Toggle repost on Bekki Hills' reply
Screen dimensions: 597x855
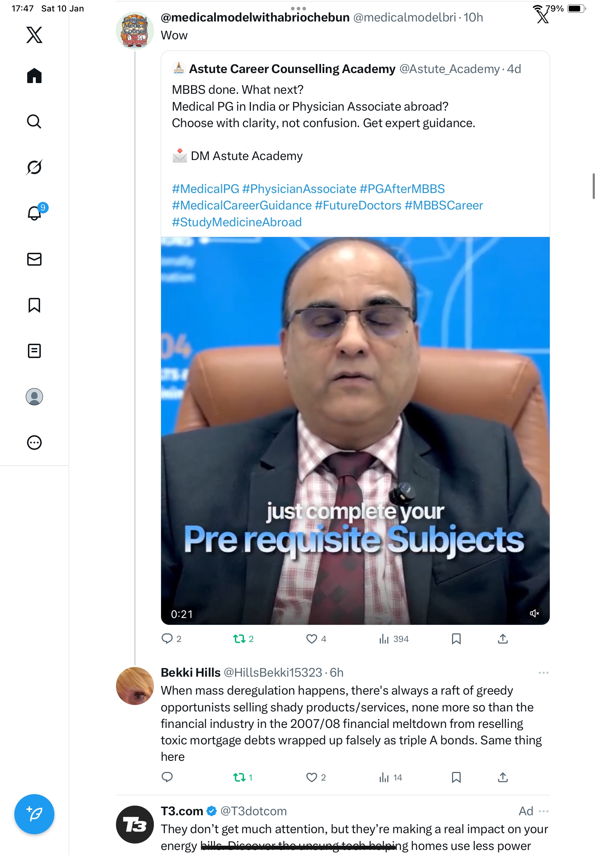coord(243,778)
